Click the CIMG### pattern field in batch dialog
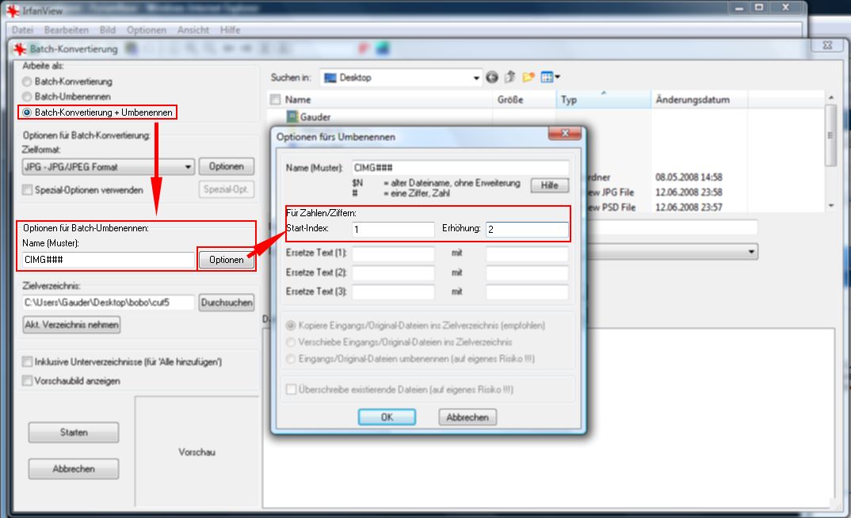 pyautogui.click(x=108, y=260)
